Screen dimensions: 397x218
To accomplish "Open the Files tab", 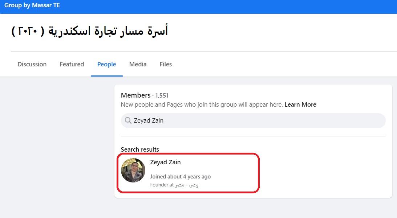I will [166, 64].
